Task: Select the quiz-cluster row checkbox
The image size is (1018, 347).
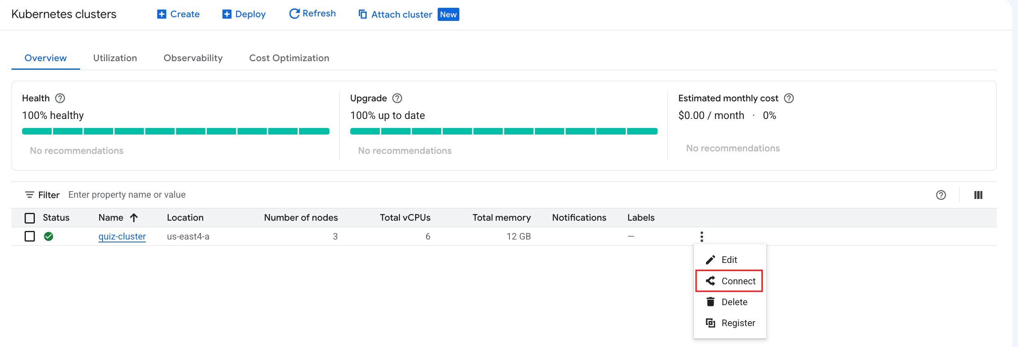Action: (x=30, y=236)
